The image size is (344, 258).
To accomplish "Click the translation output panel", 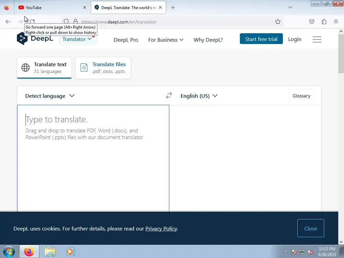I will 245,158.
